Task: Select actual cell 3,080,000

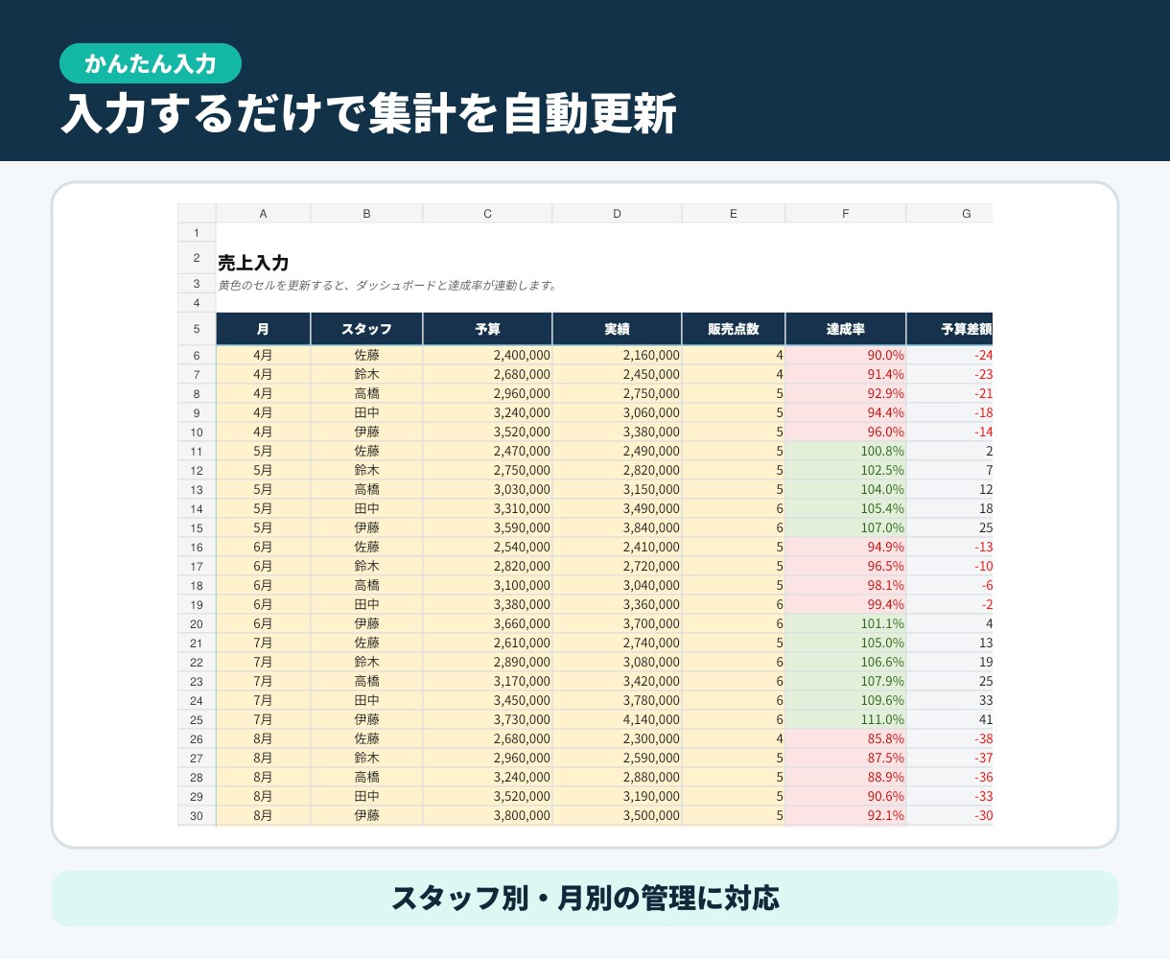Action: (x=617, y=662)
